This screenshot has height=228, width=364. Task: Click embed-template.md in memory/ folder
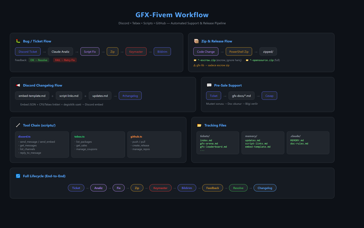[x=258, y=147]
